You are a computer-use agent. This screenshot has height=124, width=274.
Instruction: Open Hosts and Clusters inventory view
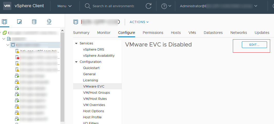coord(4,22)
